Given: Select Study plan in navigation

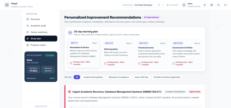Looking at the screenshot, I should pyautogui.click(x=41, y=39).
